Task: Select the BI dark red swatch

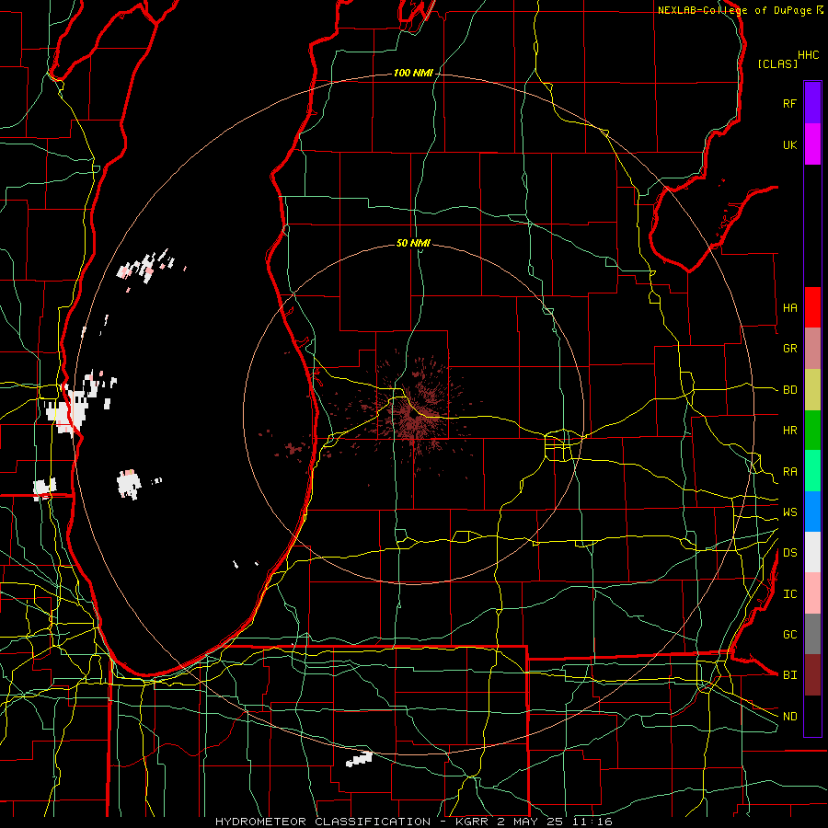Action: pos(812,675)
